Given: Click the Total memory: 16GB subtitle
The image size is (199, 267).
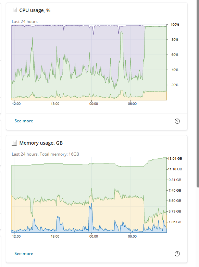Looking at the screenshot, I should [x=59, y=154].
